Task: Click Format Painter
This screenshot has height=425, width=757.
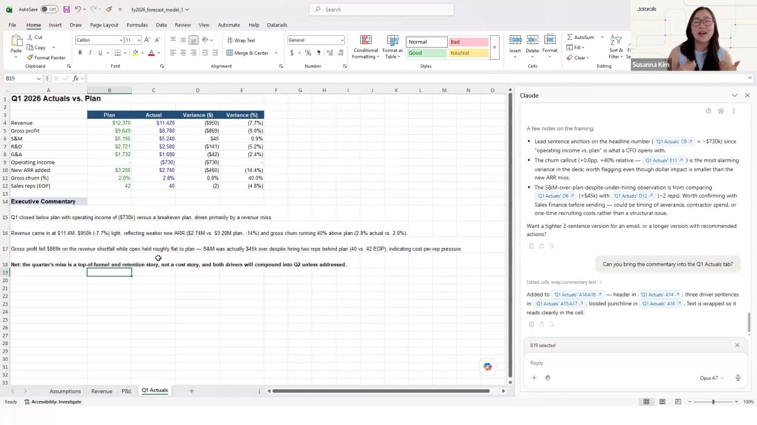Action: [46, 57]
